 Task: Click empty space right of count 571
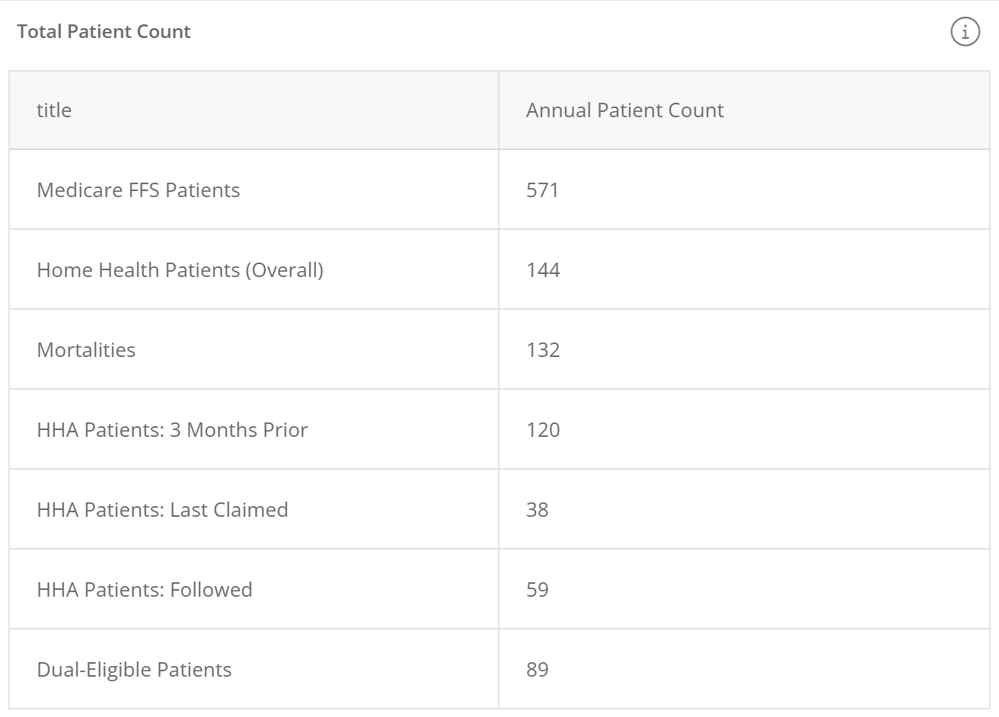click(774, 190)
